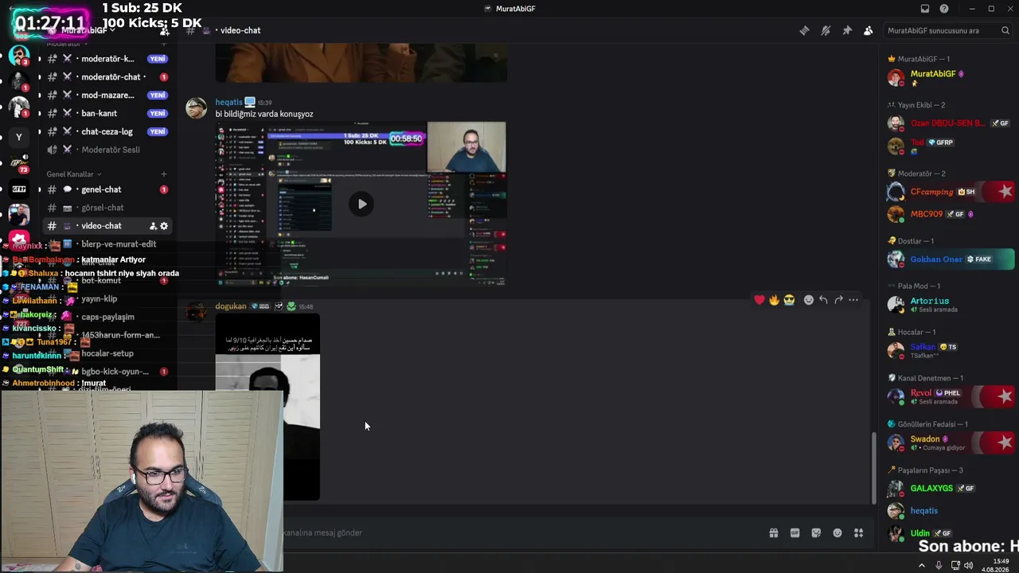This screenshot has width=1019, height=573.
Task: Open the gift icon in message bar
Action: coord(773,533)
